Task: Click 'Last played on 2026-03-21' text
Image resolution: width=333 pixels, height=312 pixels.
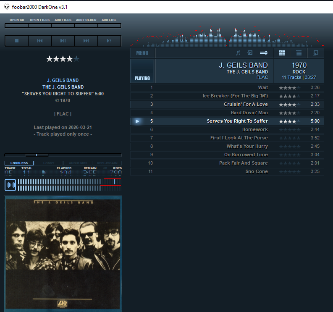Action: point(63,127)
